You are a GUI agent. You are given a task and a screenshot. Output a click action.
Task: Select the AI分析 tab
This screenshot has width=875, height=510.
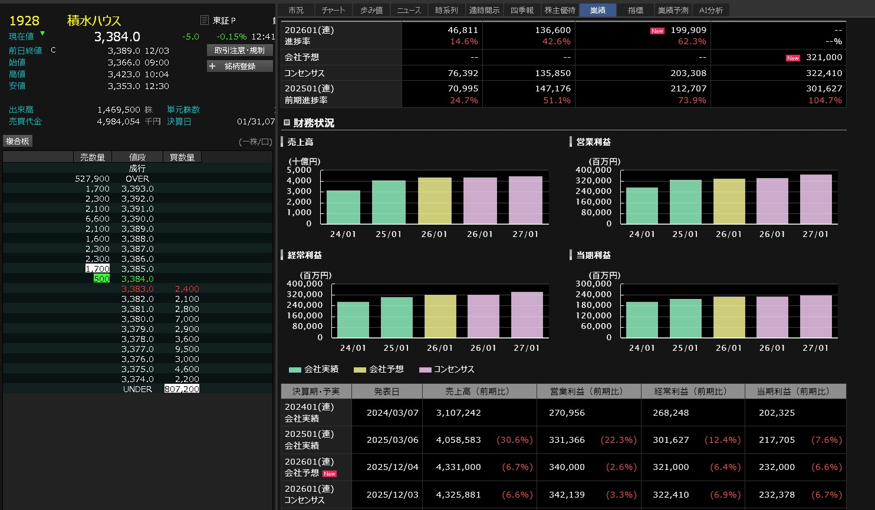(x=711, y=10)
